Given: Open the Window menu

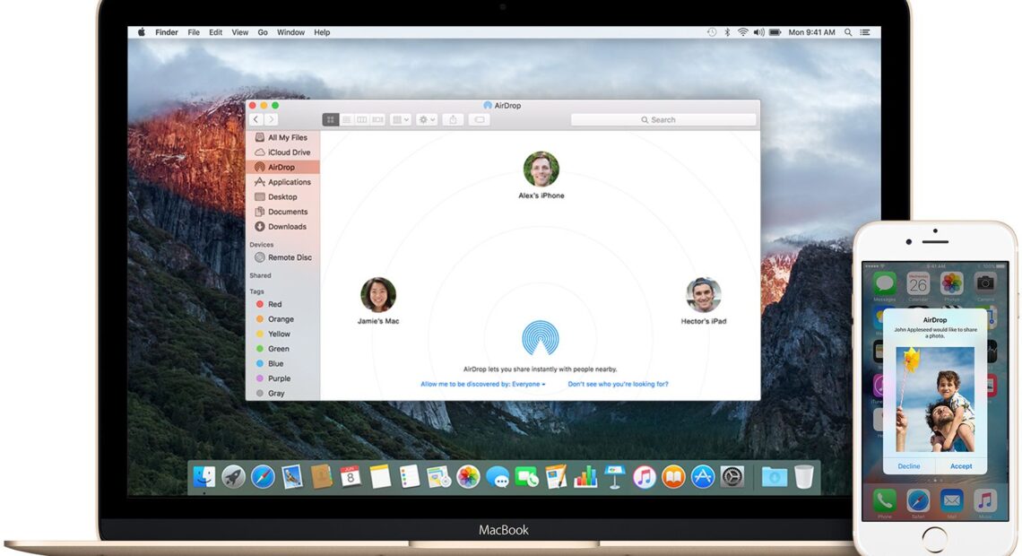Looking at the screenshot, I should pyautogui.click(x=290, y=32).
